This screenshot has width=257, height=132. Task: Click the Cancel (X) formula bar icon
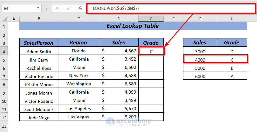click(57, 8)
